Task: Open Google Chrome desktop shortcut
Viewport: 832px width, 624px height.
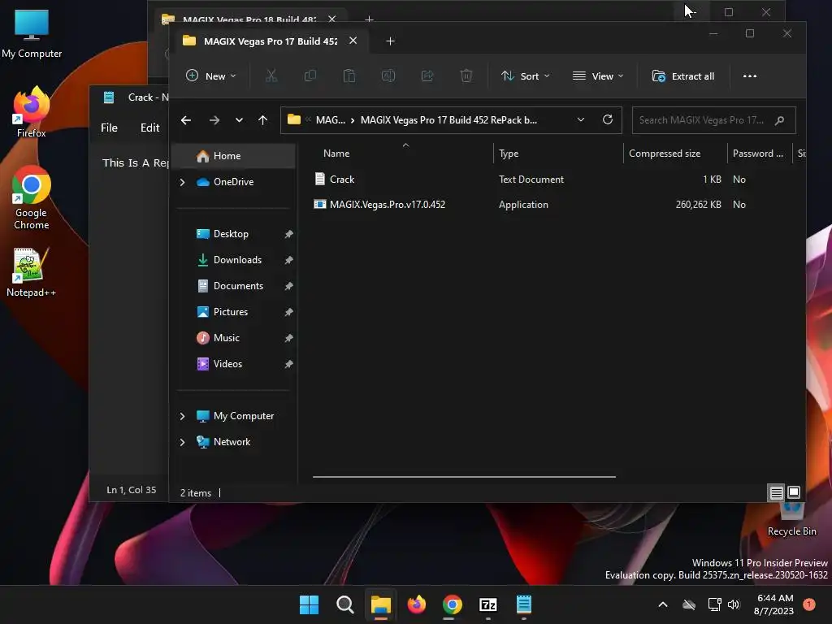Action: pos(32,198)
